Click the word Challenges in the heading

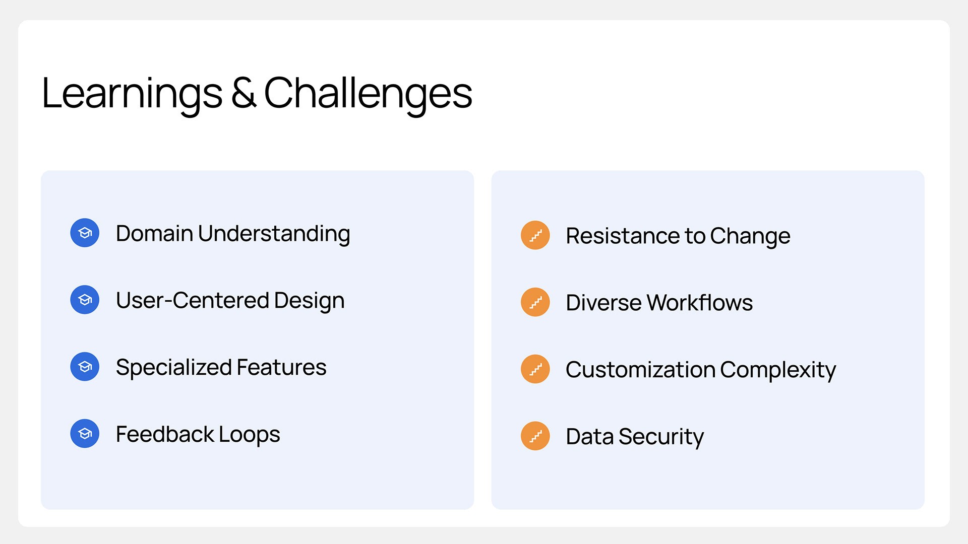click(x=368, y=94)
